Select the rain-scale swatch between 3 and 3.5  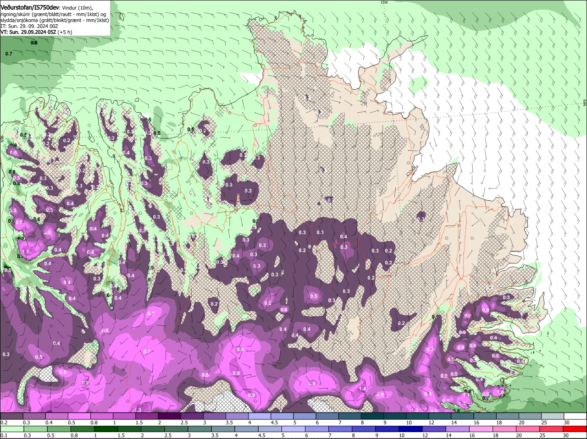coord(199,429)
